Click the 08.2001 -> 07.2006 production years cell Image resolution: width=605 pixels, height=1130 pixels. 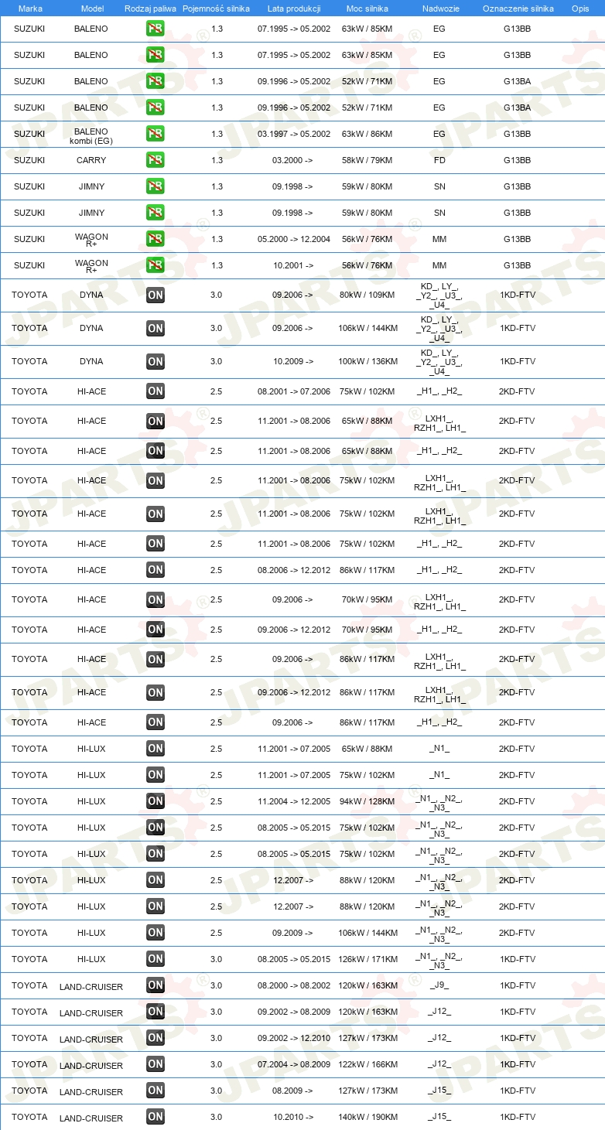294,391
